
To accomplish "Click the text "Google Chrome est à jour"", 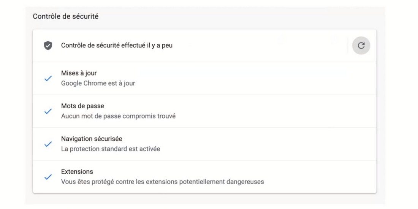I will coord(98,83).
